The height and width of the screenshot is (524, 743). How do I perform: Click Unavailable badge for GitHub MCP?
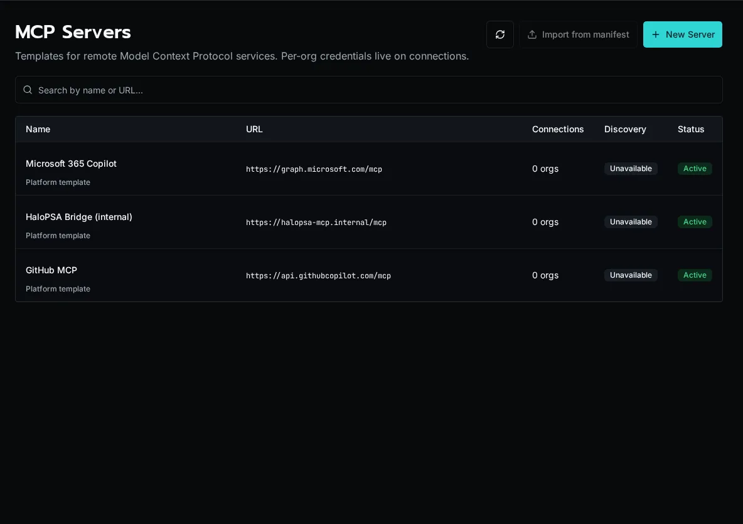(631, 275)
